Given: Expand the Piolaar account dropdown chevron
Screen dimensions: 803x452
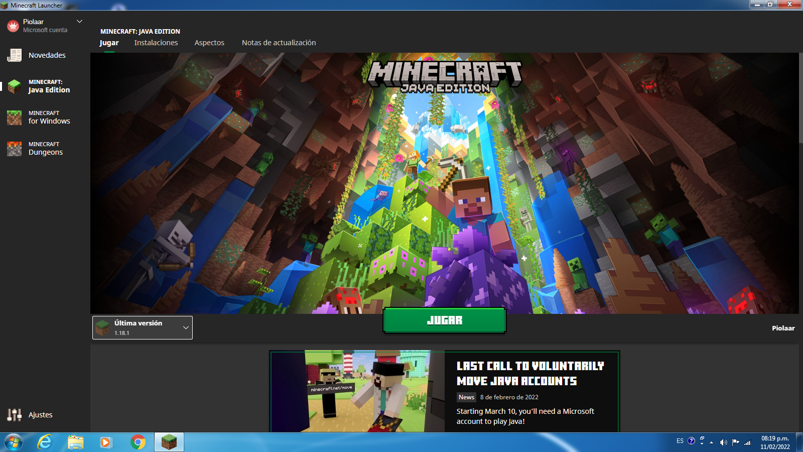Looking at the screenshot, I should [x=79, y=22].
